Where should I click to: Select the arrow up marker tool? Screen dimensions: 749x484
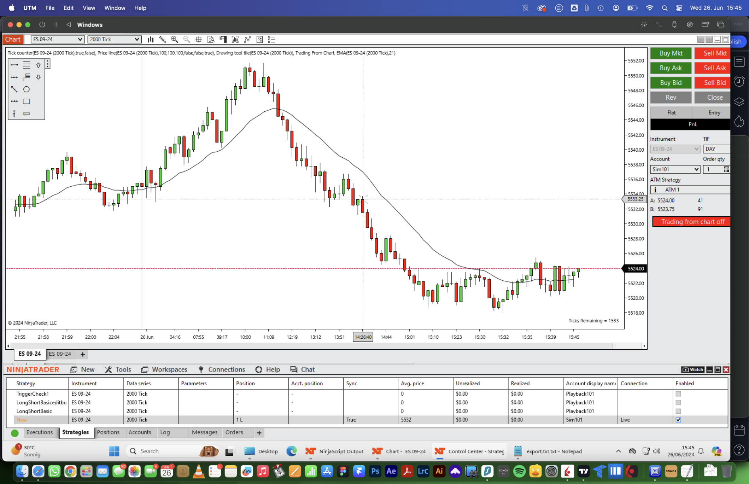38,65
